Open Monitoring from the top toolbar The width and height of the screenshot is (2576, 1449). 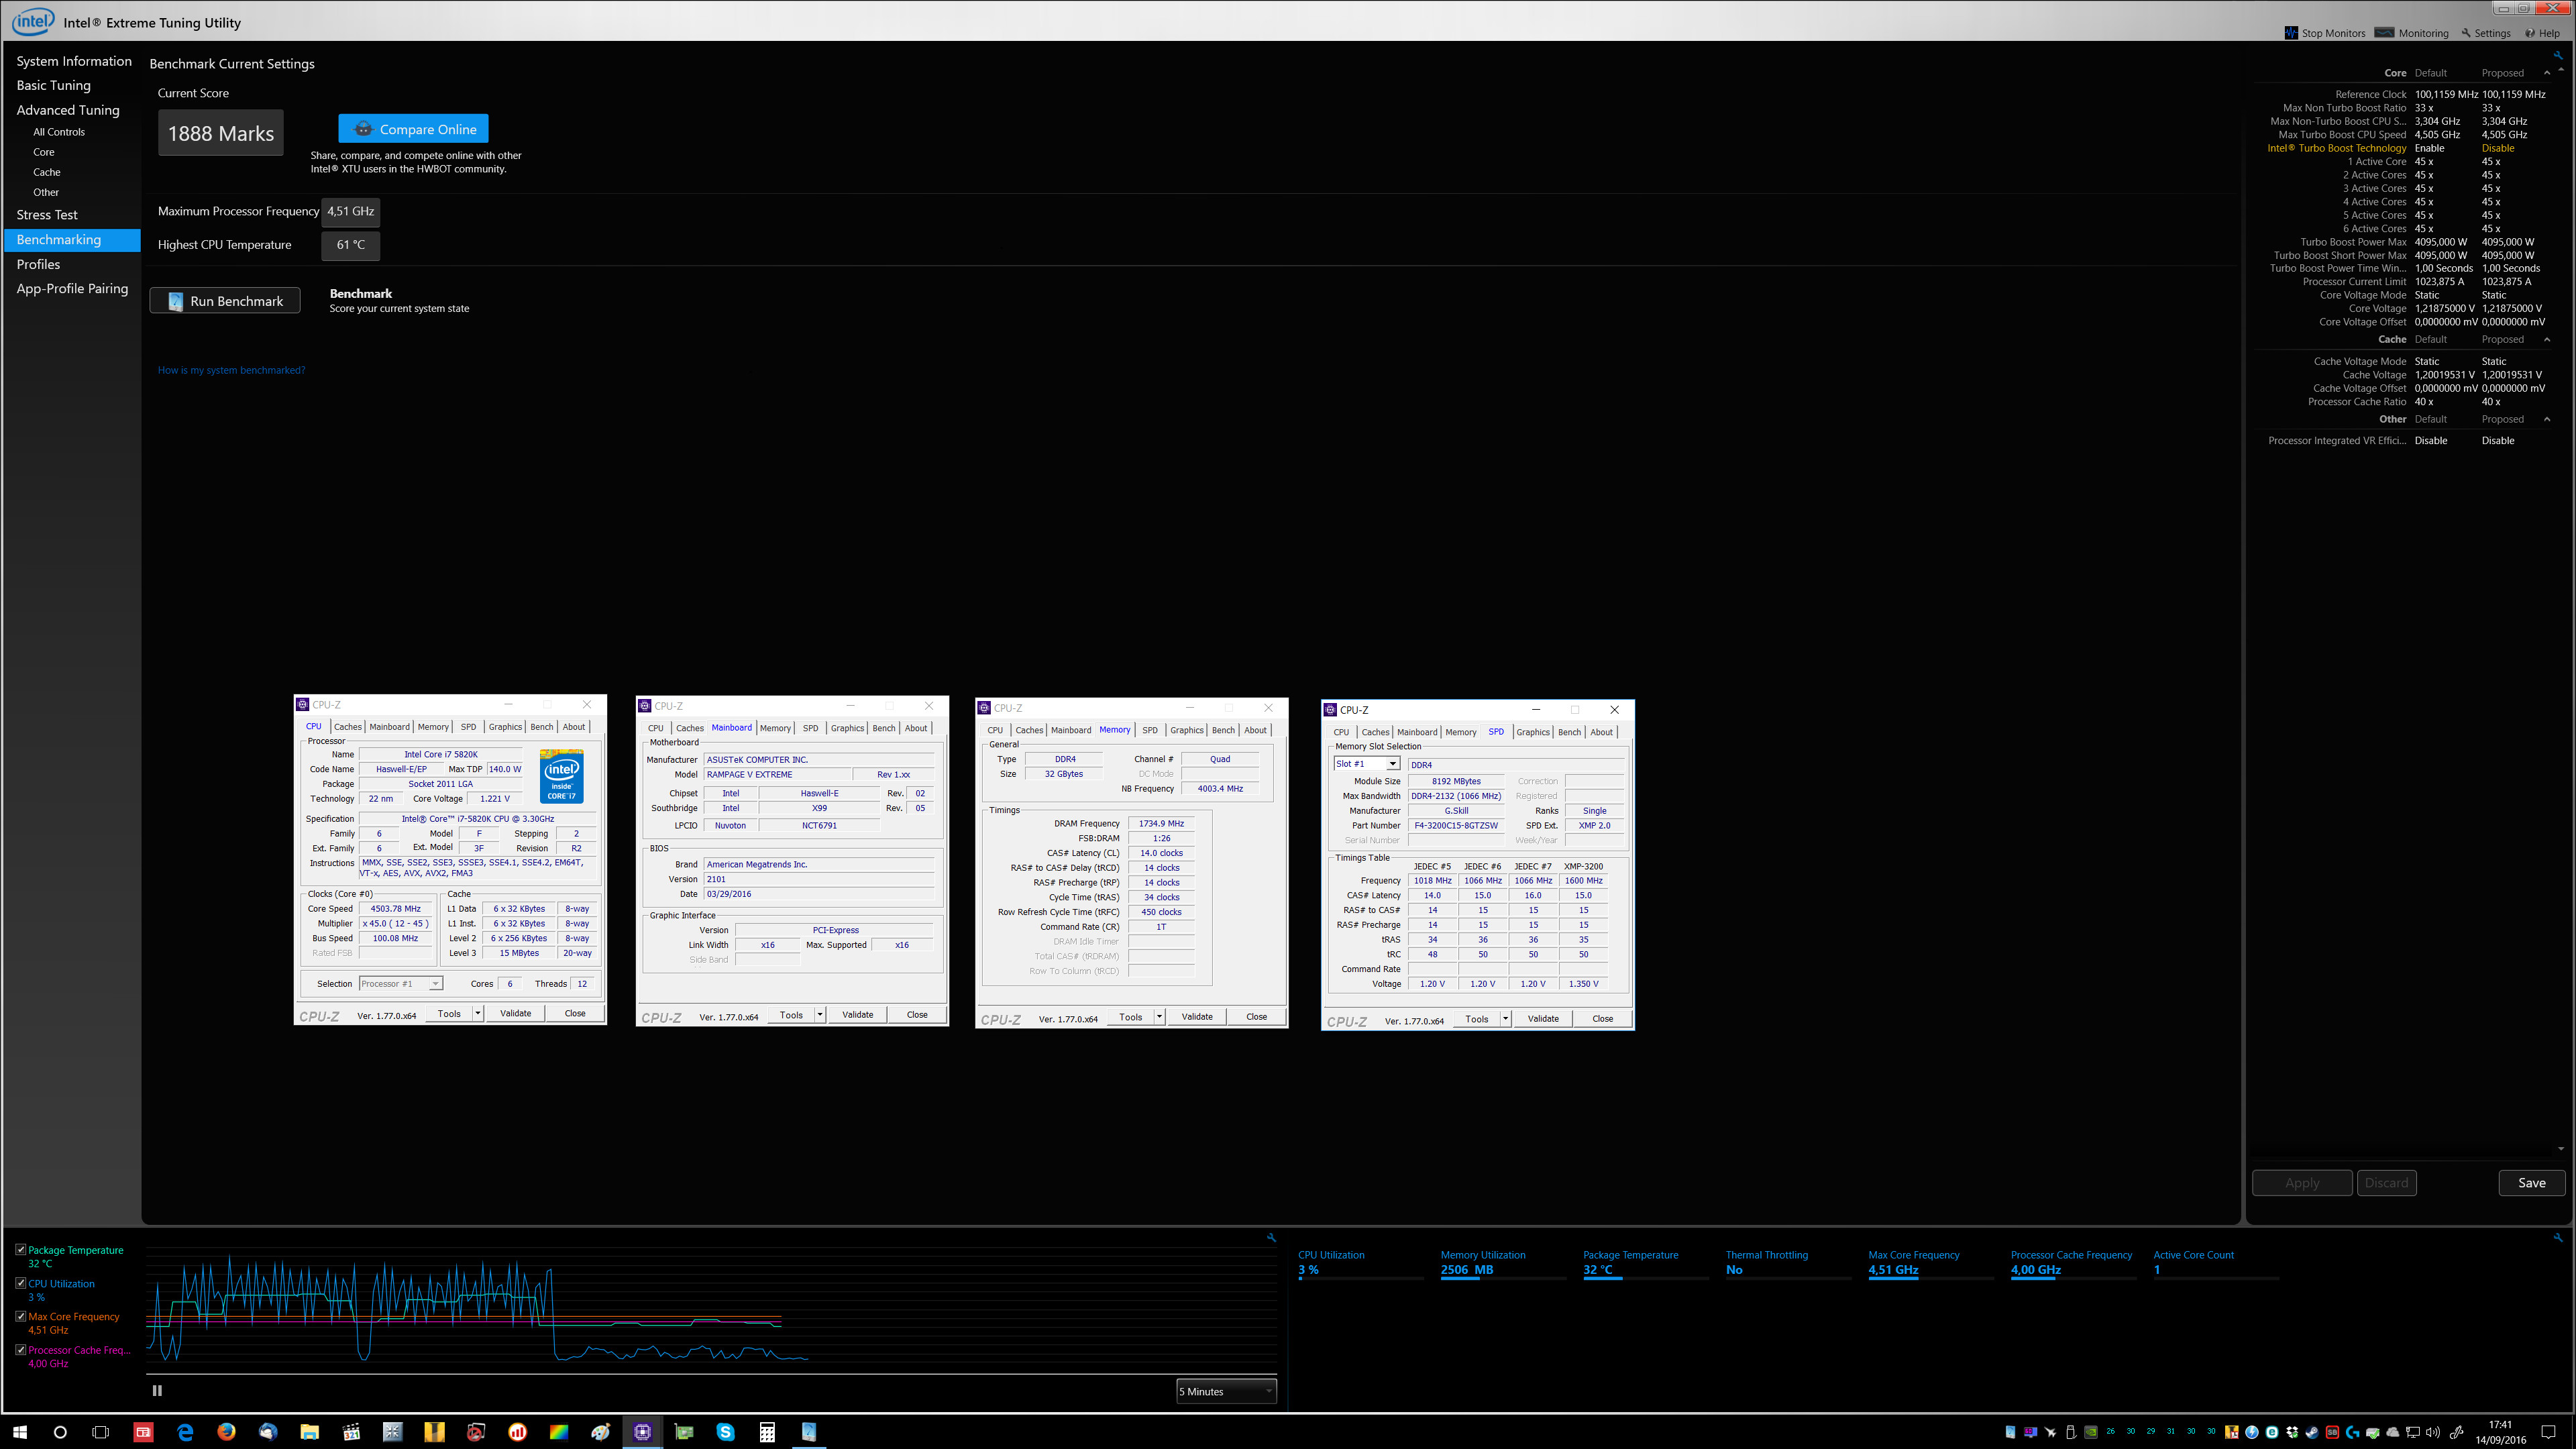click(2411, 33)
